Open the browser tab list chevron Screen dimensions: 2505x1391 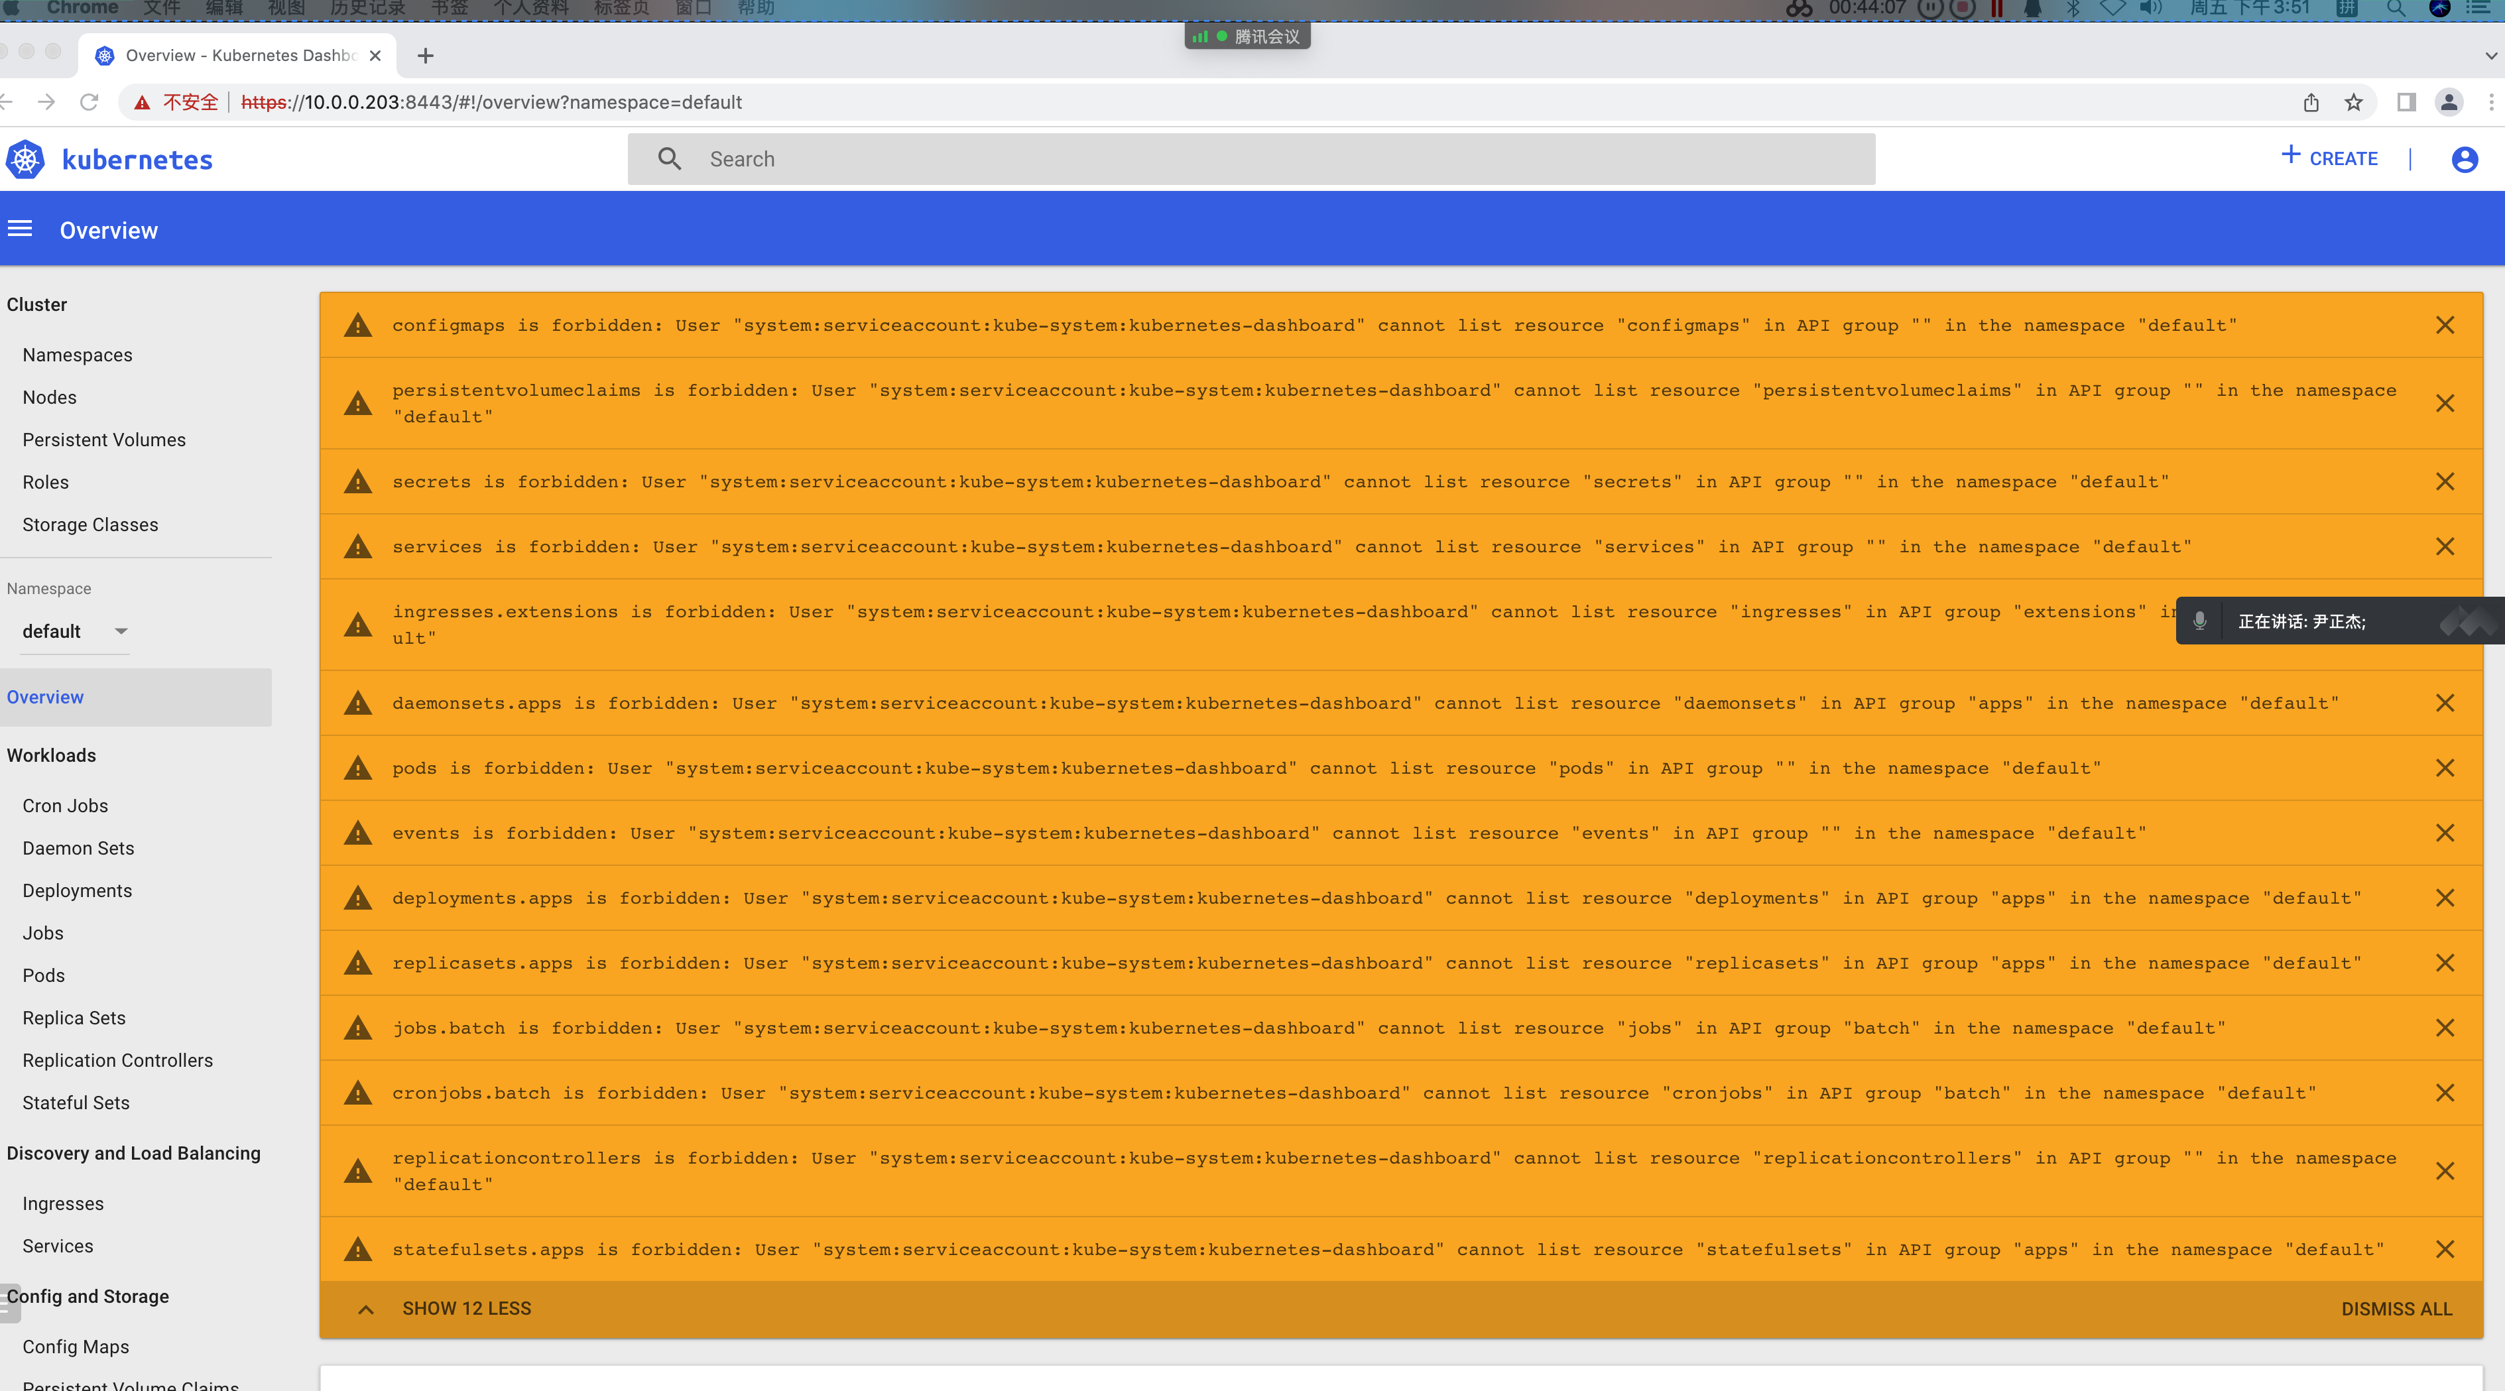click(2490, 56)
